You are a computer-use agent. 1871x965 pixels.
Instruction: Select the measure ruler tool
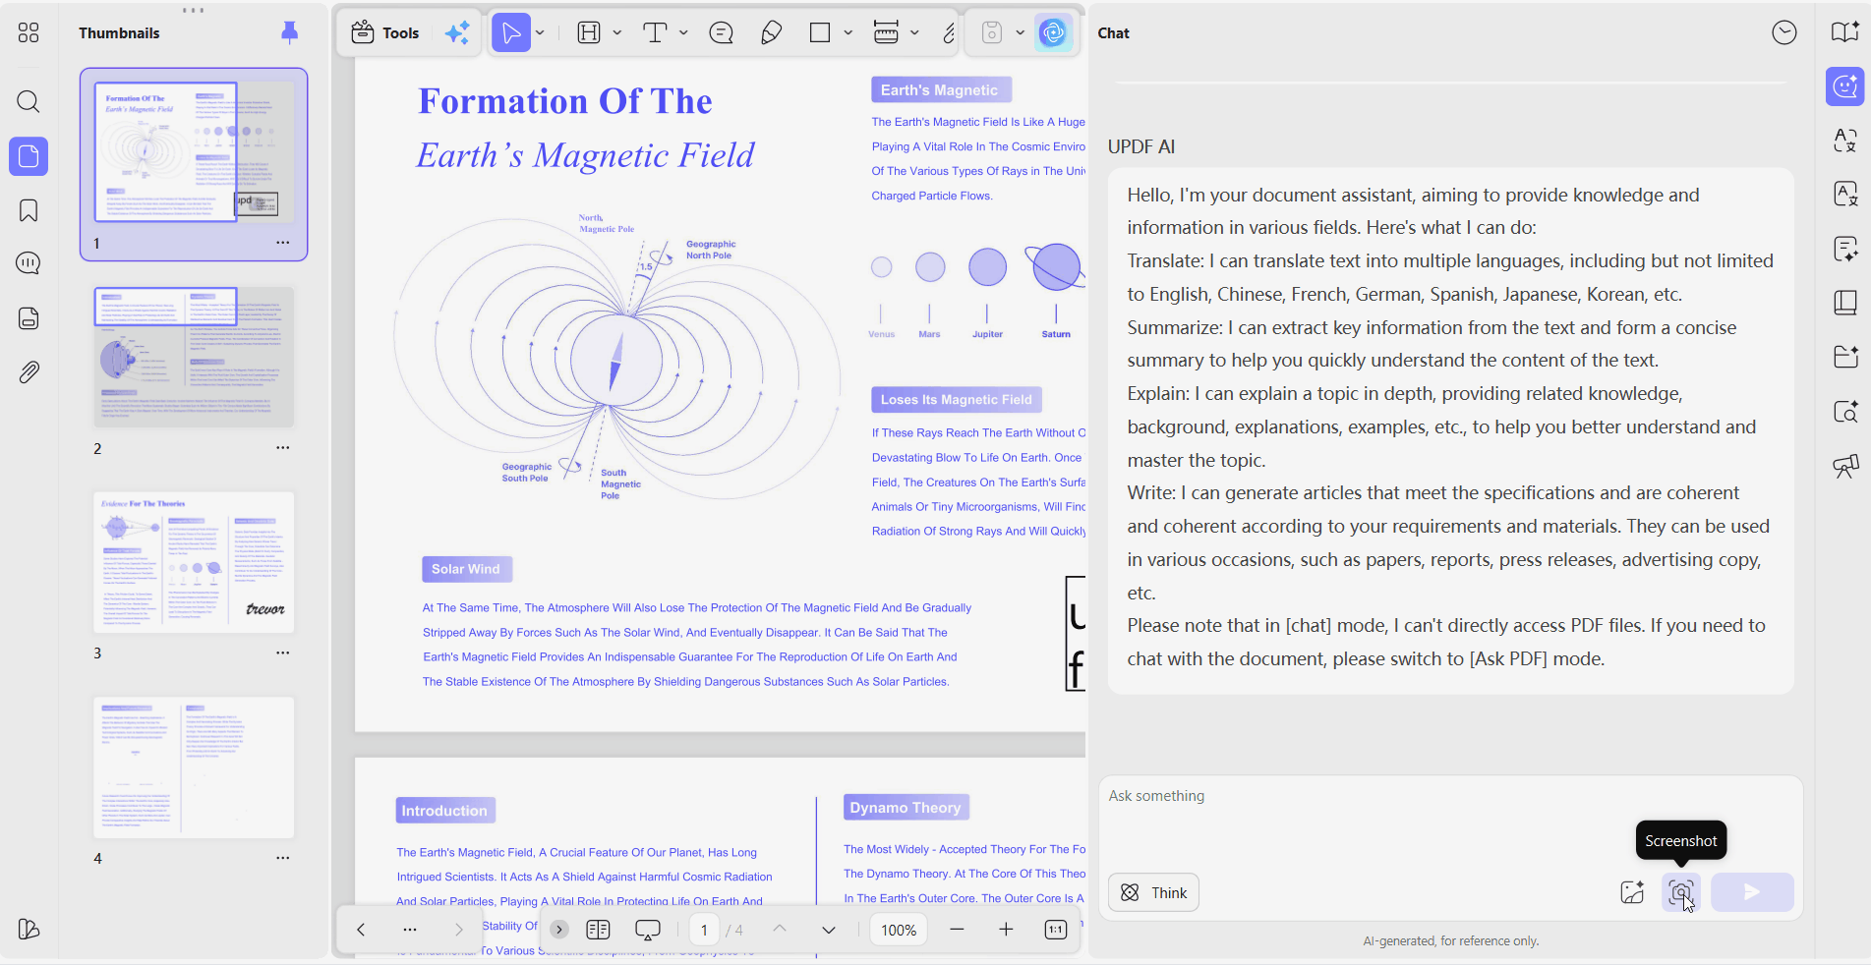click(x=886, y=32)
